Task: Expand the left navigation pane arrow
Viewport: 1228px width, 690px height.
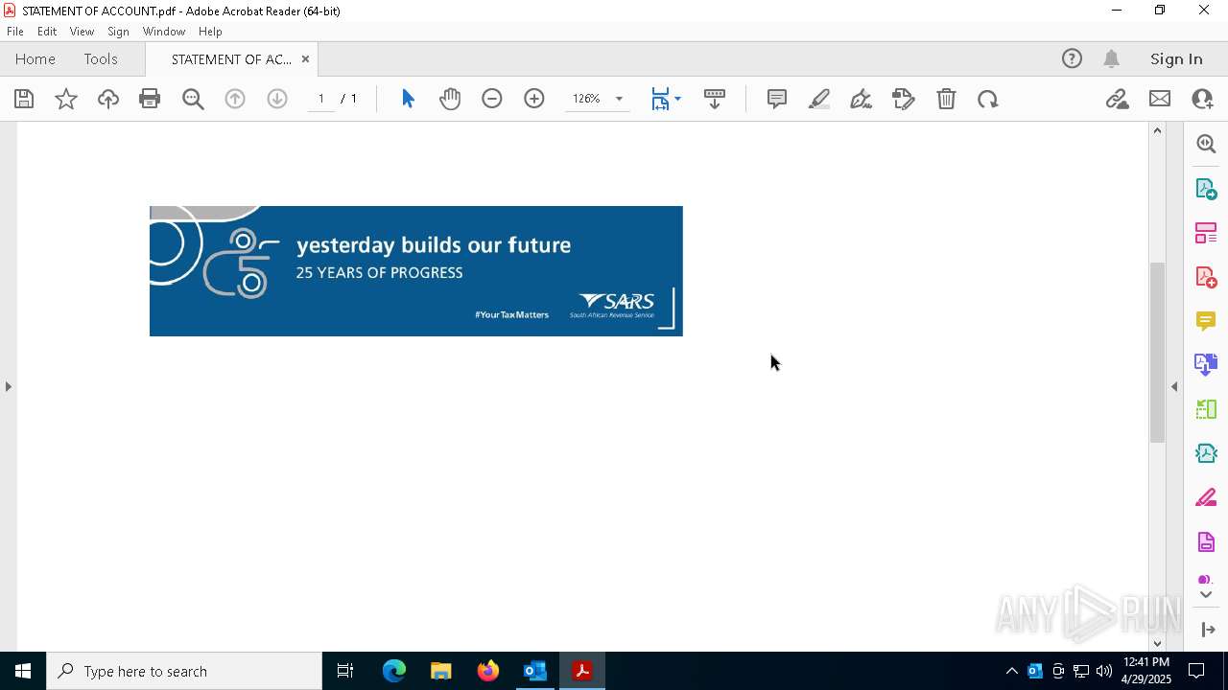Action: coord(8,386)
